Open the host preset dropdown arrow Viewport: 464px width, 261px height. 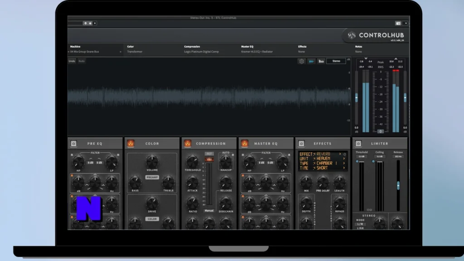point(95,23)
